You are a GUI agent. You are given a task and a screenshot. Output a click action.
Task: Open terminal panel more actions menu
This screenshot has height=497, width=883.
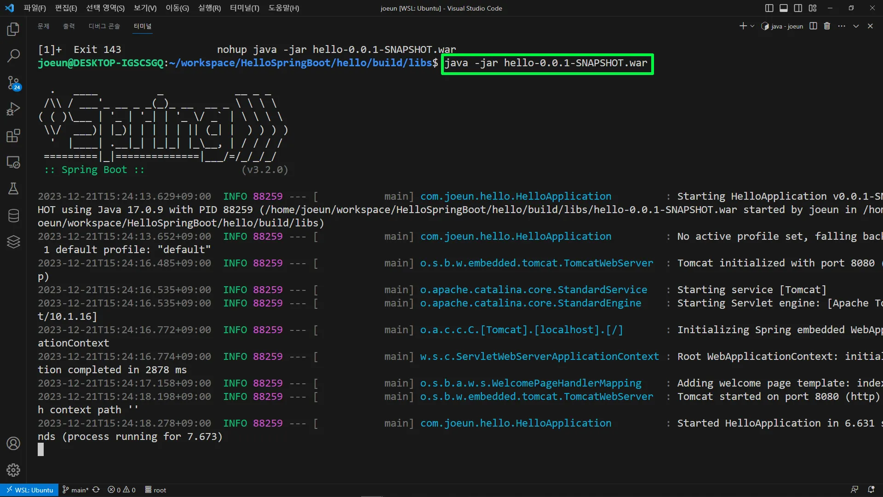pos(842,26)
